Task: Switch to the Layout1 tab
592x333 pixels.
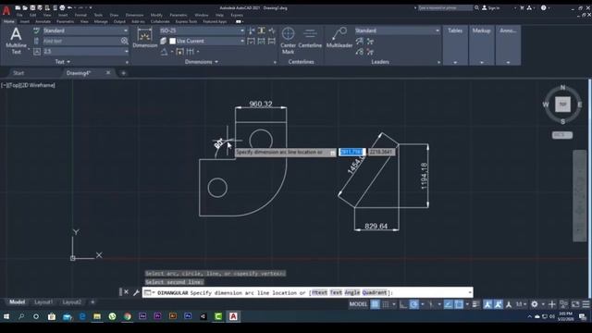Action: (43, 302)
